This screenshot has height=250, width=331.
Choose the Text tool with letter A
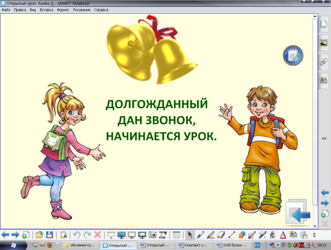[283, 235]
